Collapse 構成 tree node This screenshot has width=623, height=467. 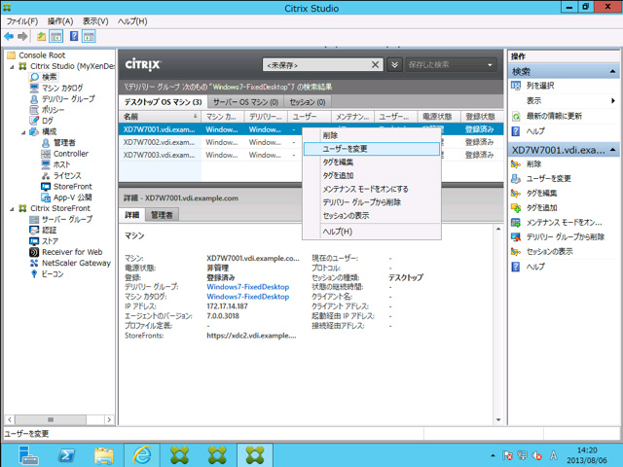coord(23,132)
